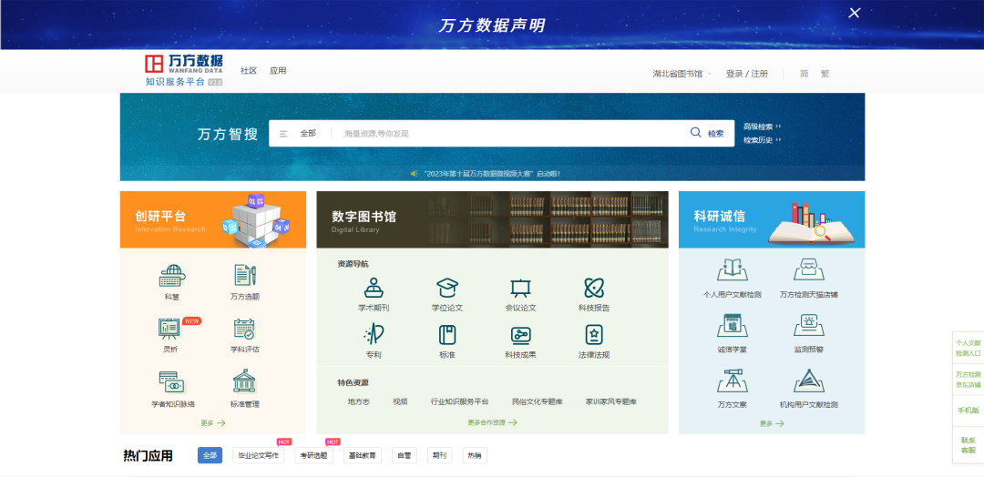
Task: Select the 标准 book icon
Action: (447, 335)
